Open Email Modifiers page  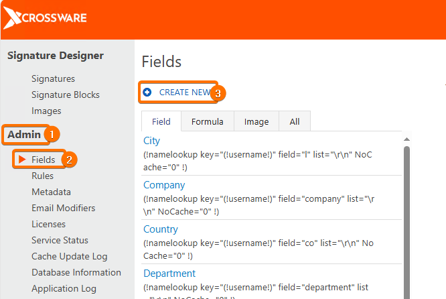pos(63,208)
